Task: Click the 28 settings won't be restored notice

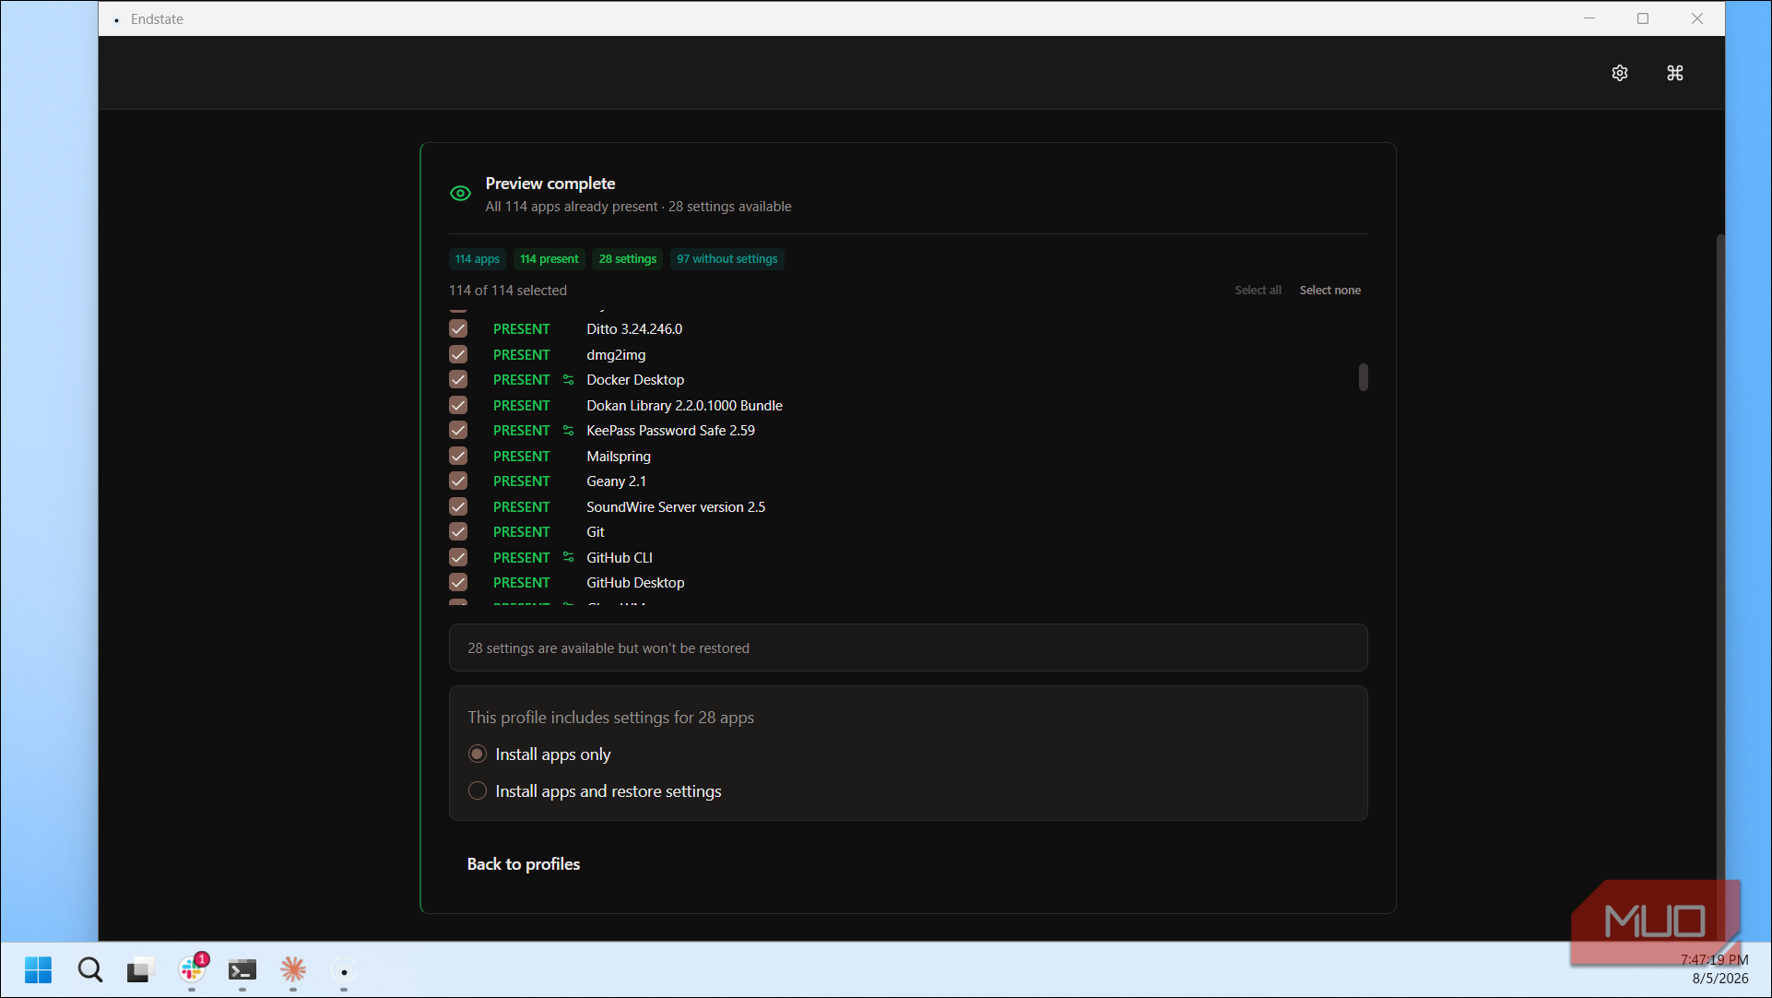Action: tap(908, 648)
